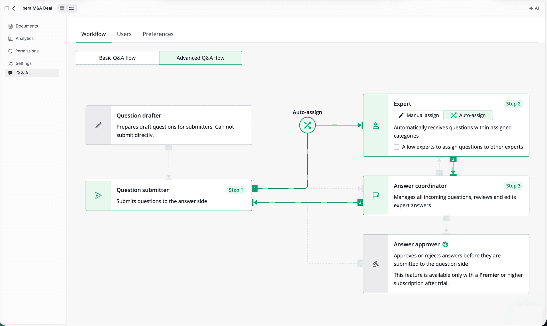The height and width of the screenshot is (326, 547).
Task: Open the Permissions section
Action: 27,51
